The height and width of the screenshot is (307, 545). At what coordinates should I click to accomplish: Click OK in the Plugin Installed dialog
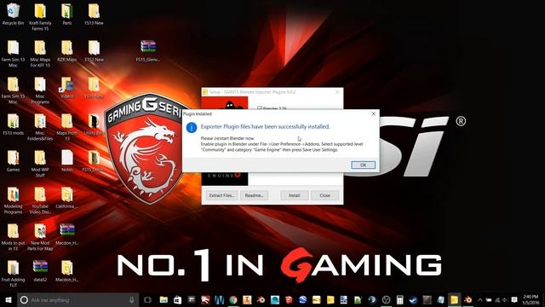tap(364, 165)
